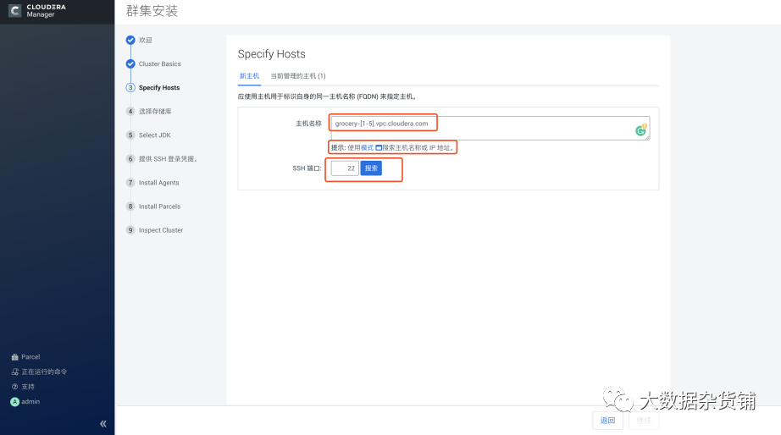Select the Inspect Cluster wizard step
Screen dimensions: 781x435
161,230
